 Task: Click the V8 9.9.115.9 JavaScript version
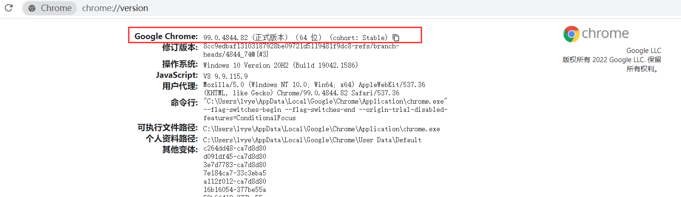(225, 76)
